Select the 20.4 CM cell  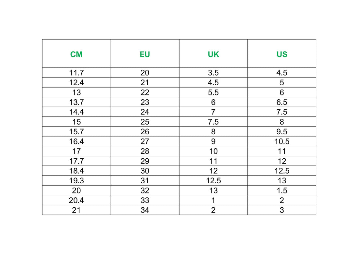pyautogui.click(x=76, y=200)
